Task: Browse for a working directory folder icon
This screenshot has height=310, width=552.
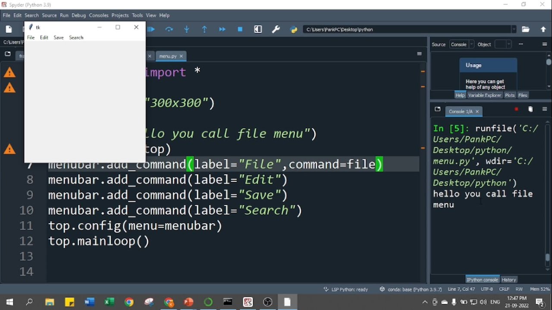Action: (525, 29)
